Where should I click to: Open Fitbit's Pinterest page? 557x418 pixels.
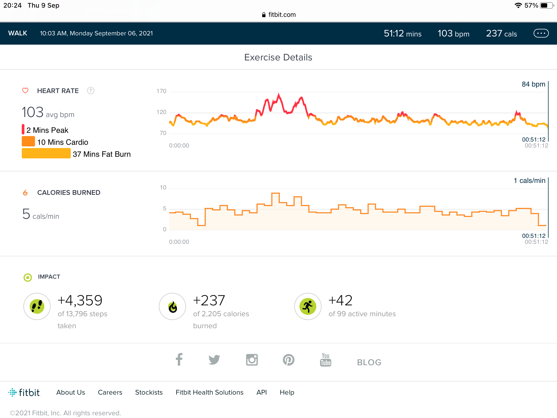(289, 360)
